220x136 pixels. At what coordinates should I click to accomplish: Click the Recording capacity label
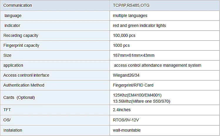click(21, 35)
